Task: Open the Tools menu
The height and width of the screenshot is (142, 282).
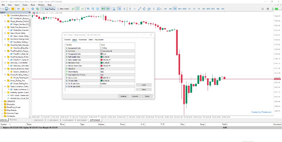Action: point(33,5)
